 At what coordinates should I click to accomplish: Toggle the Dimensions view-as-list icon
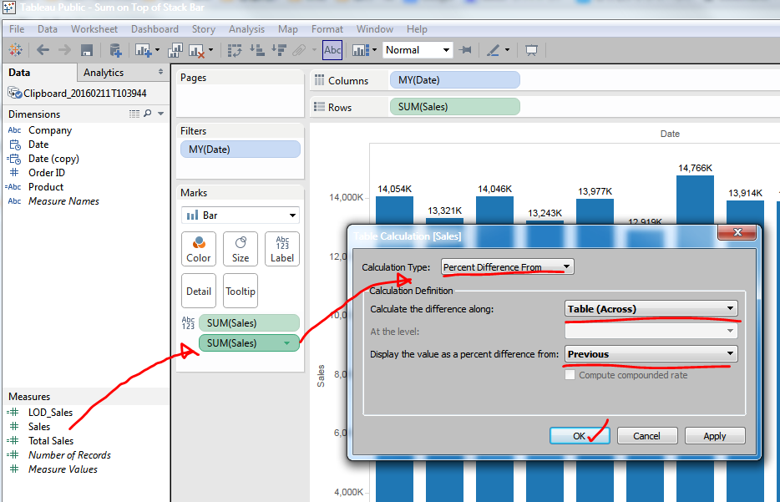134,114
